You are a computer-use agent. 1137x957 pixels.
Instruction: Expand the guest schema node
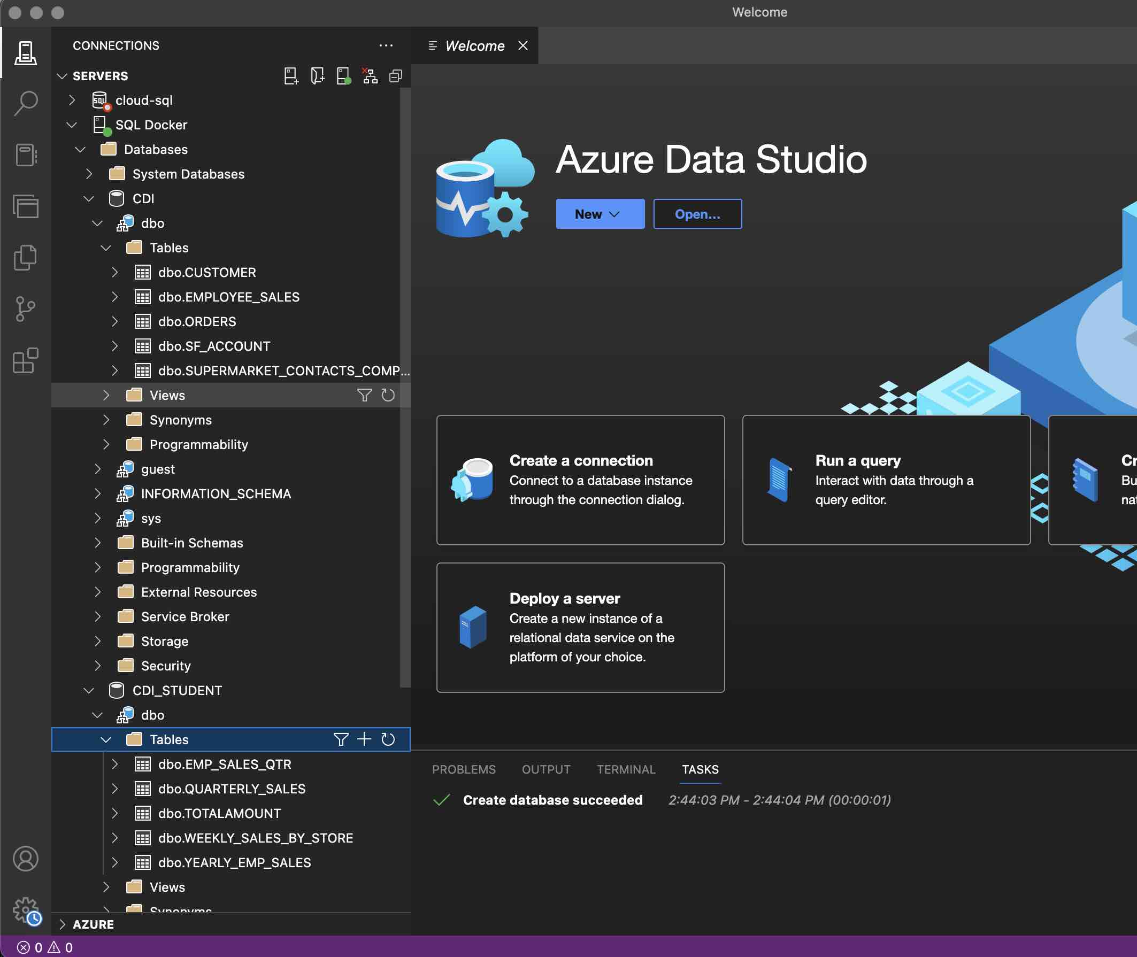[x=98, y=469]
